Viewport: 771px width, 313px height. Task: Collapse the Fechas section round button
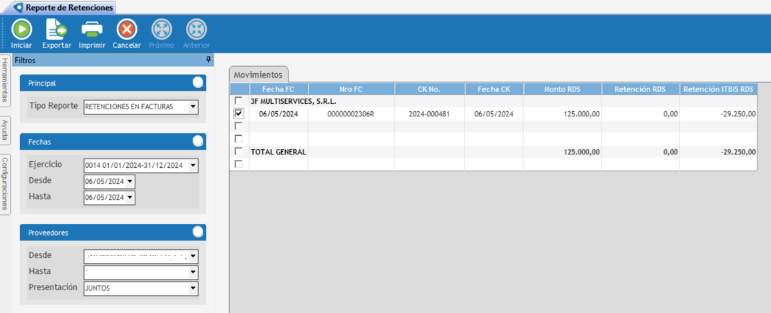(x=198, y=141)
